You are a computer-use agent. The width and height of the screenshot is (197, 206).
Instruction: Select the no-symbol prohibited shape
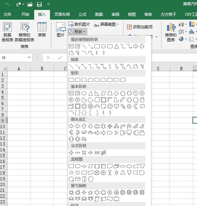click(91, 106)
